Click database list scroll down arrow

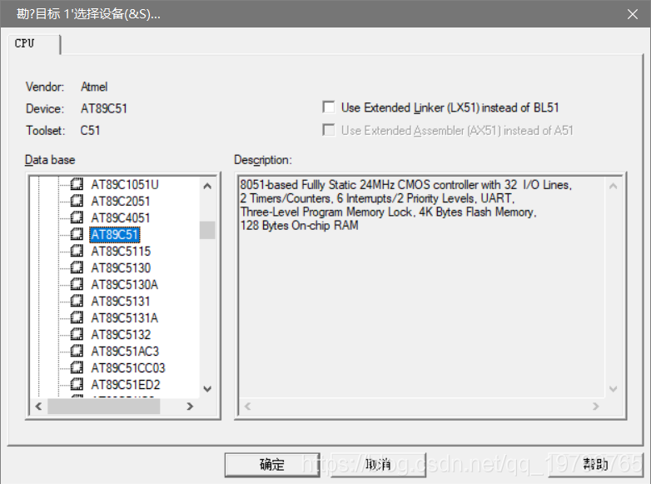pos(207,389)
